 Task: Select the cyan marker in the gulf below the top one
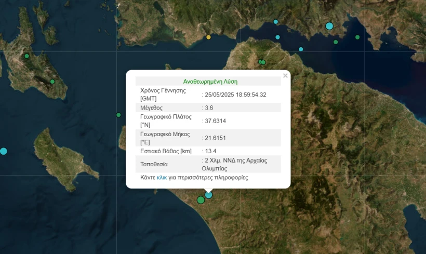click(x=277, y=37)
